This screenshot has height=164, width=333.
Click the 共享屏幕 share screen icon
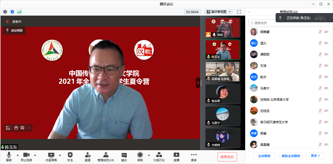coord(51,155)
